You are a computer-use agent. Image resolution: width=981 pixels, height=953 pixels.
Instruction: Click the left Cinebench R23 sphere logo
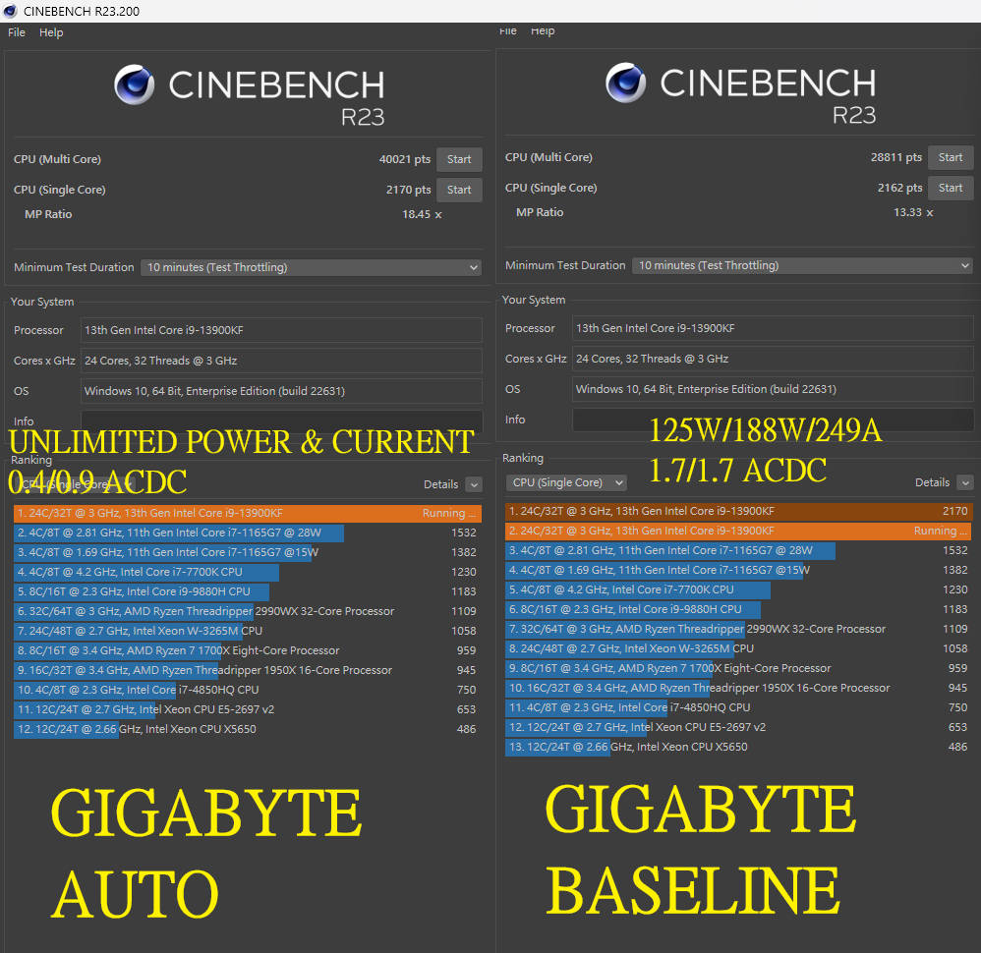(x=134, y=84)
